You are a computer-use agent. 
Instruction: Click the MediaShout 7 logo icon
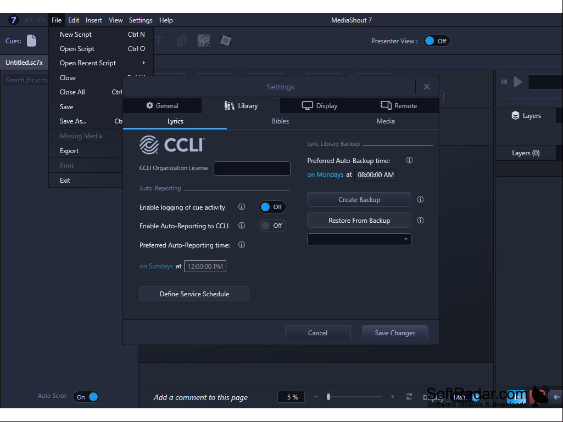(x=13, y=20)
